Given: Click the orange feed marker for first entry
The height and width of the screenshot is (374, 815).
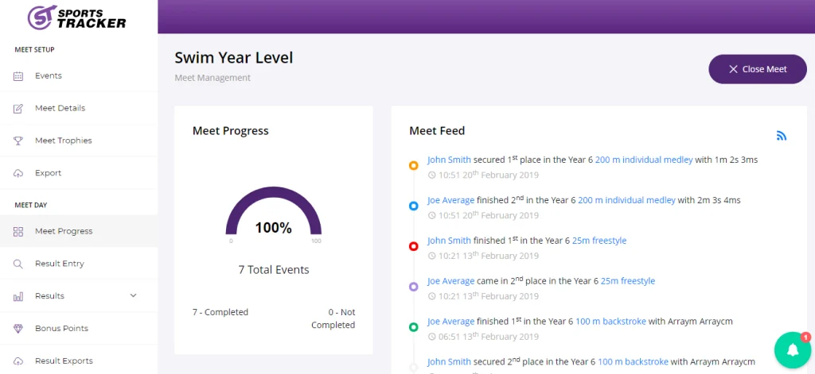Looking at the screenshot, I should (414, 165).
